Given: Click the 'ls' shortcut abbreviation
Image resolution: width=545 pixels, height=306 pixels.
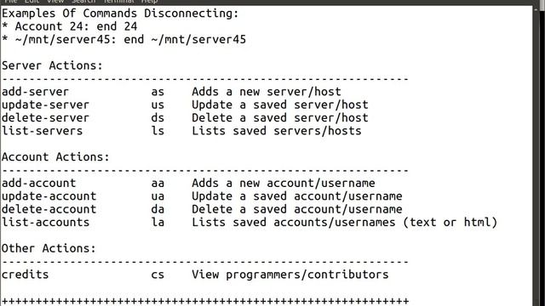Looking at the screenshot, I should (x=158, y=131).
